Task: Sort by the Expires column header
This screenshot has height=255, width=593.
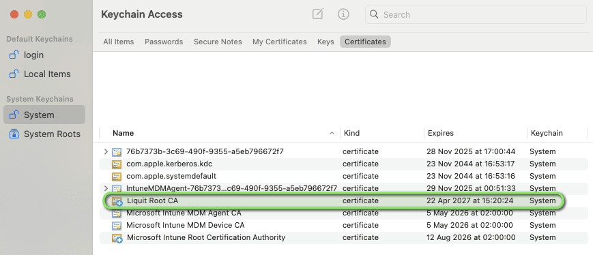Action: 441,133
